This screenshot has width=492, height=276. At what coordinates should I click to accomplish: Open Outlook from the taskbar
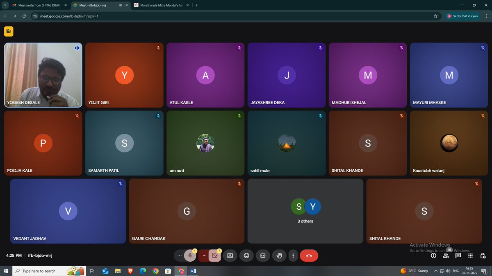point(105,271)
